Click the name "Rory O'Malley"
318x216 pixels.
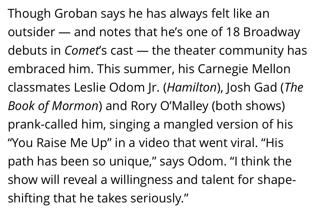click(169, 106)
